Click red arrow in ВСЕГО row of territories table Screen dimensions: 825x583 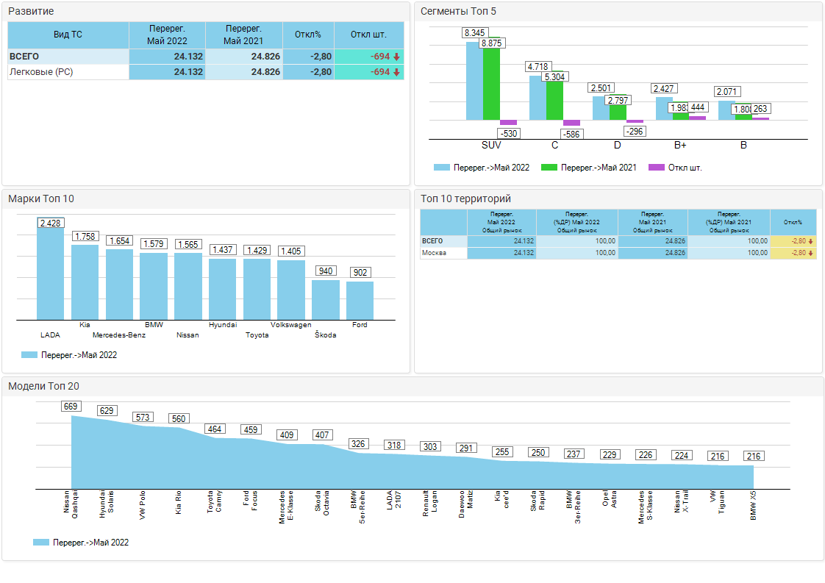(x=810, y=241)
